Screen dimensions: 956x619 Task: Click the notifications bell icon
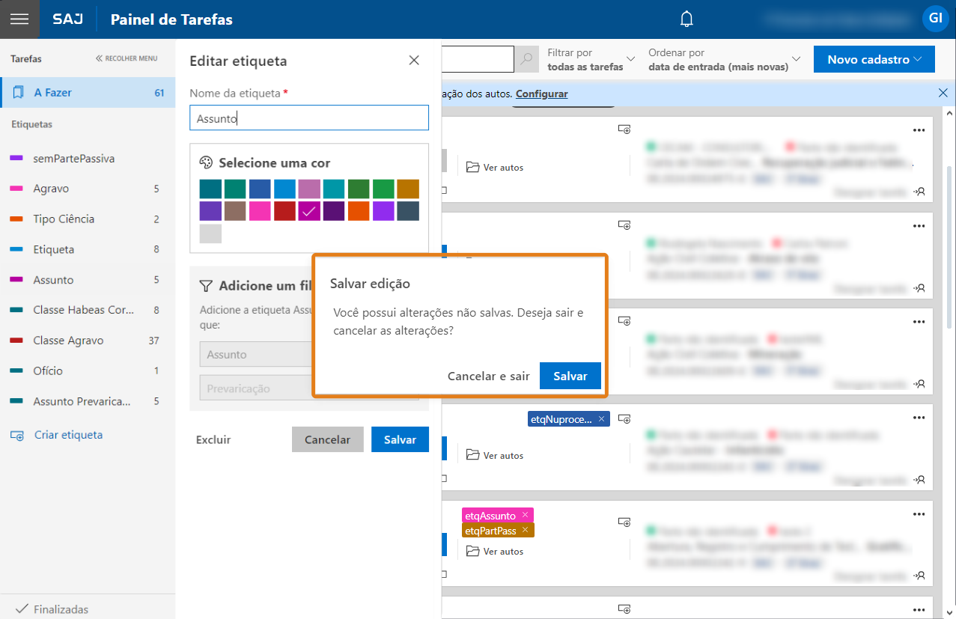click(686, 19)
